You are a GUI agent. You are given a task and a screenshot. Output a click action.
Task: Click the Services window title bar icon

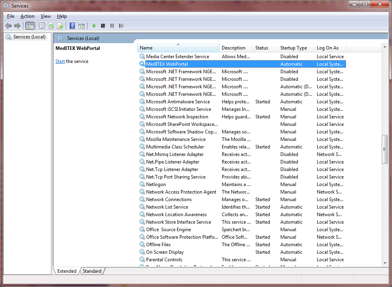6,6
